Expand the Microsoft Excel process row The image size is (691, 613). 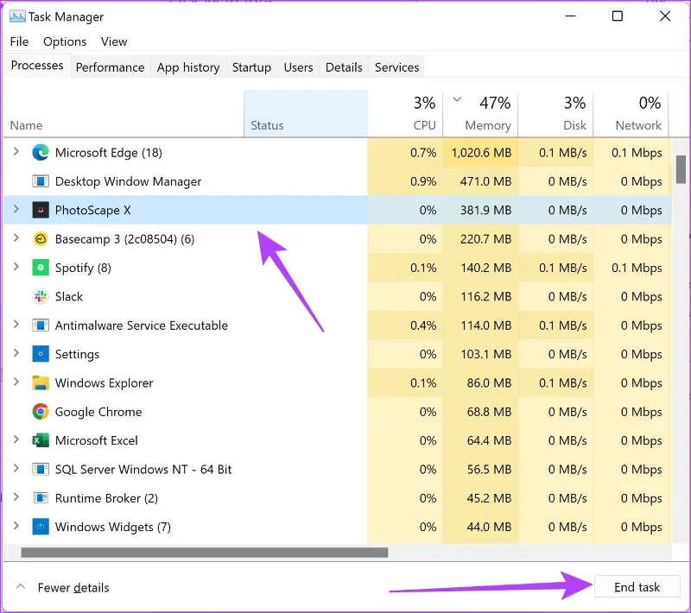(x=16, y=439)
